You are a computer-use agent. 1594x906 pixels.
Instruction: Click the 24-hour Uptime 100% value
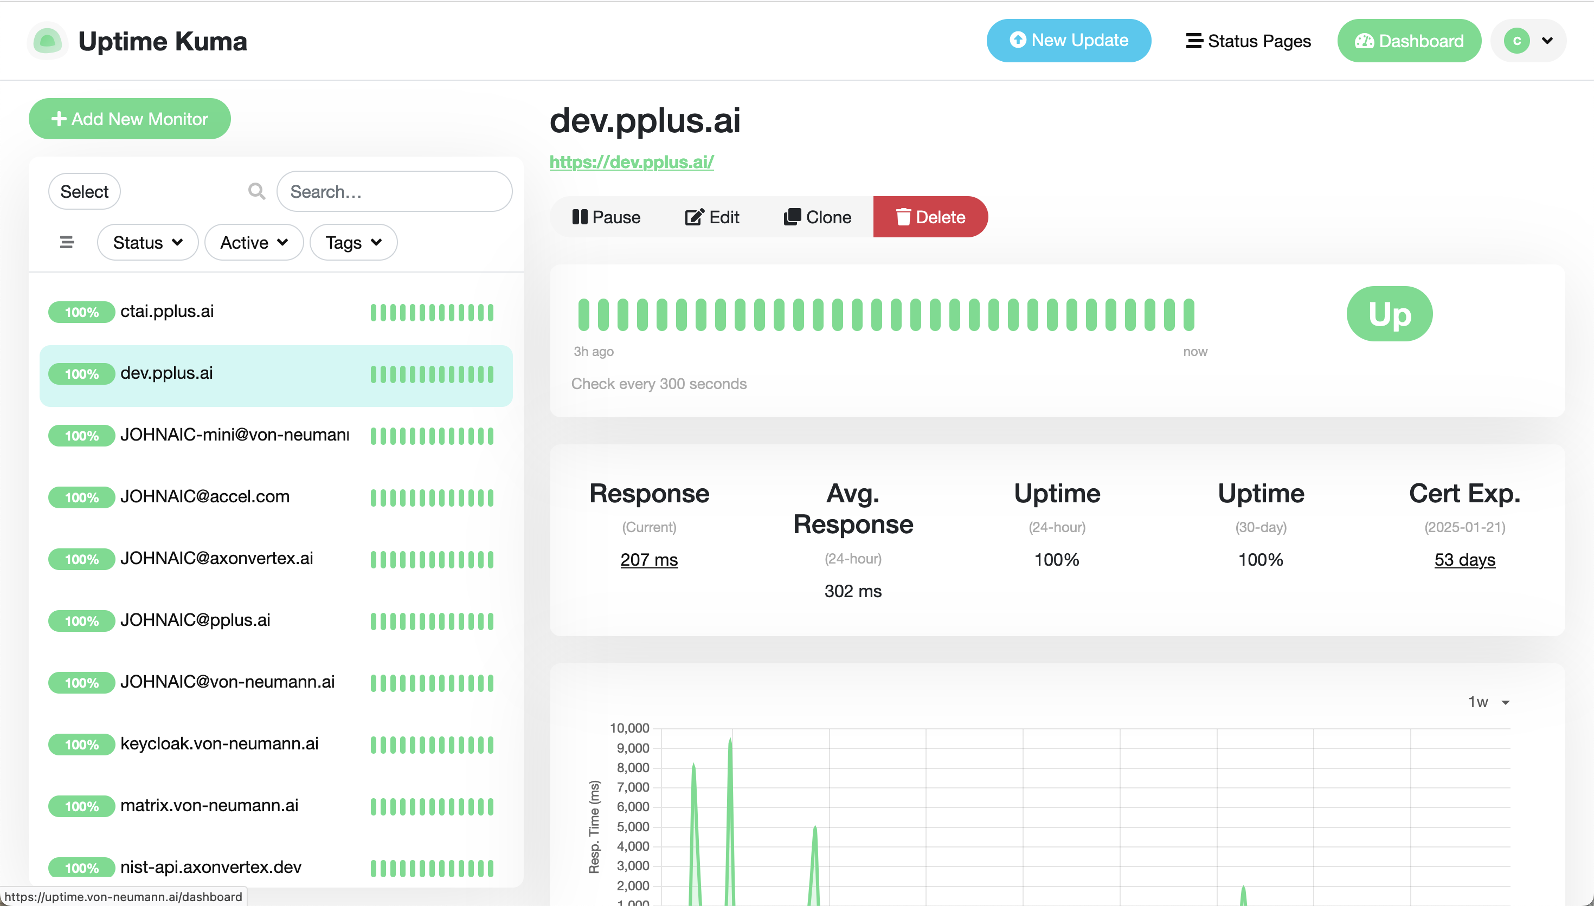click(1057, 559)
